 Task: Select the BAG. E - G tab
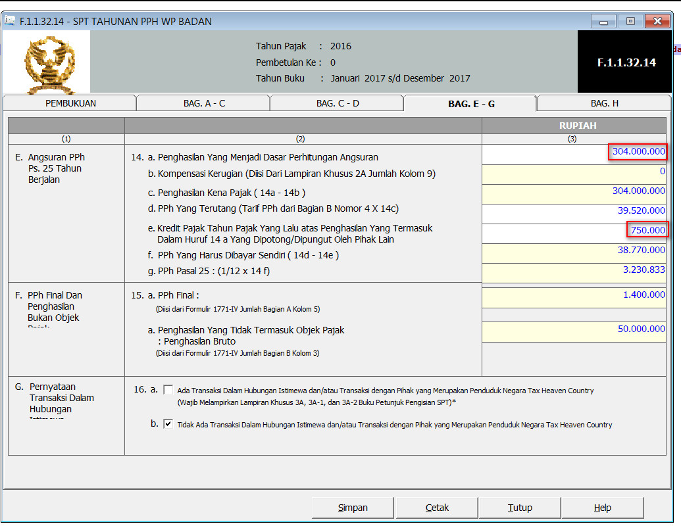(471, 104)
